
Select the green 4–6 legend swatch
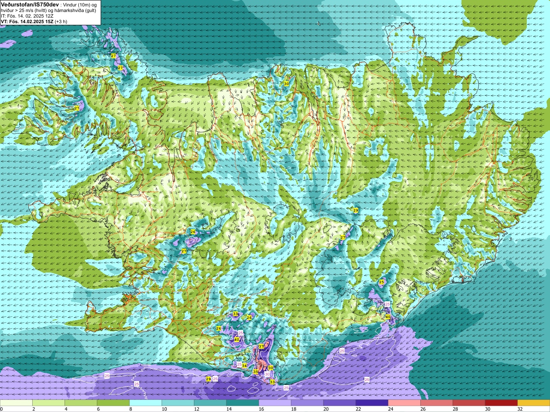pyautogui.click(x=81, y=403)
